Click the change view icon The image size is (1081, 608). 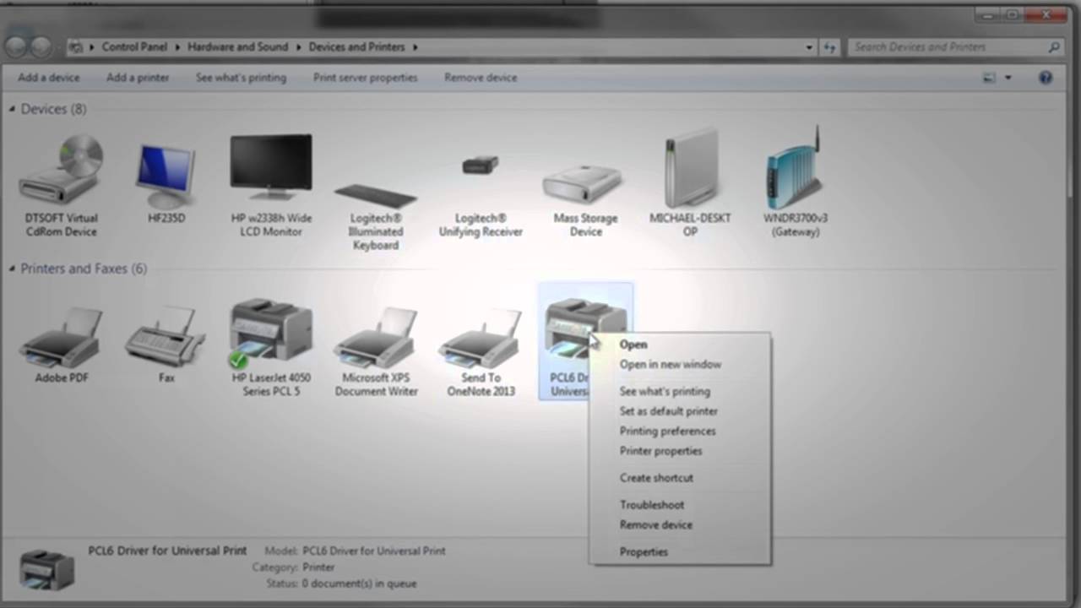click(x=989, y=78)
